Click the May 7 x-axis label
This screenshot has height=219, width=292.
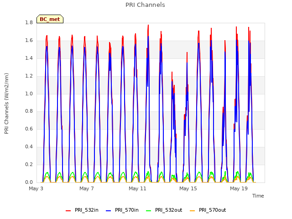pos(87,188)
